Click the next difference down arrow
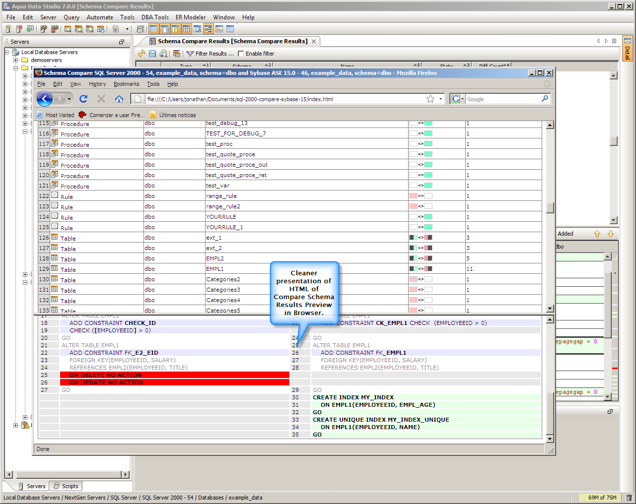Viewport: 636px width, 504px height. click(611, 234)
